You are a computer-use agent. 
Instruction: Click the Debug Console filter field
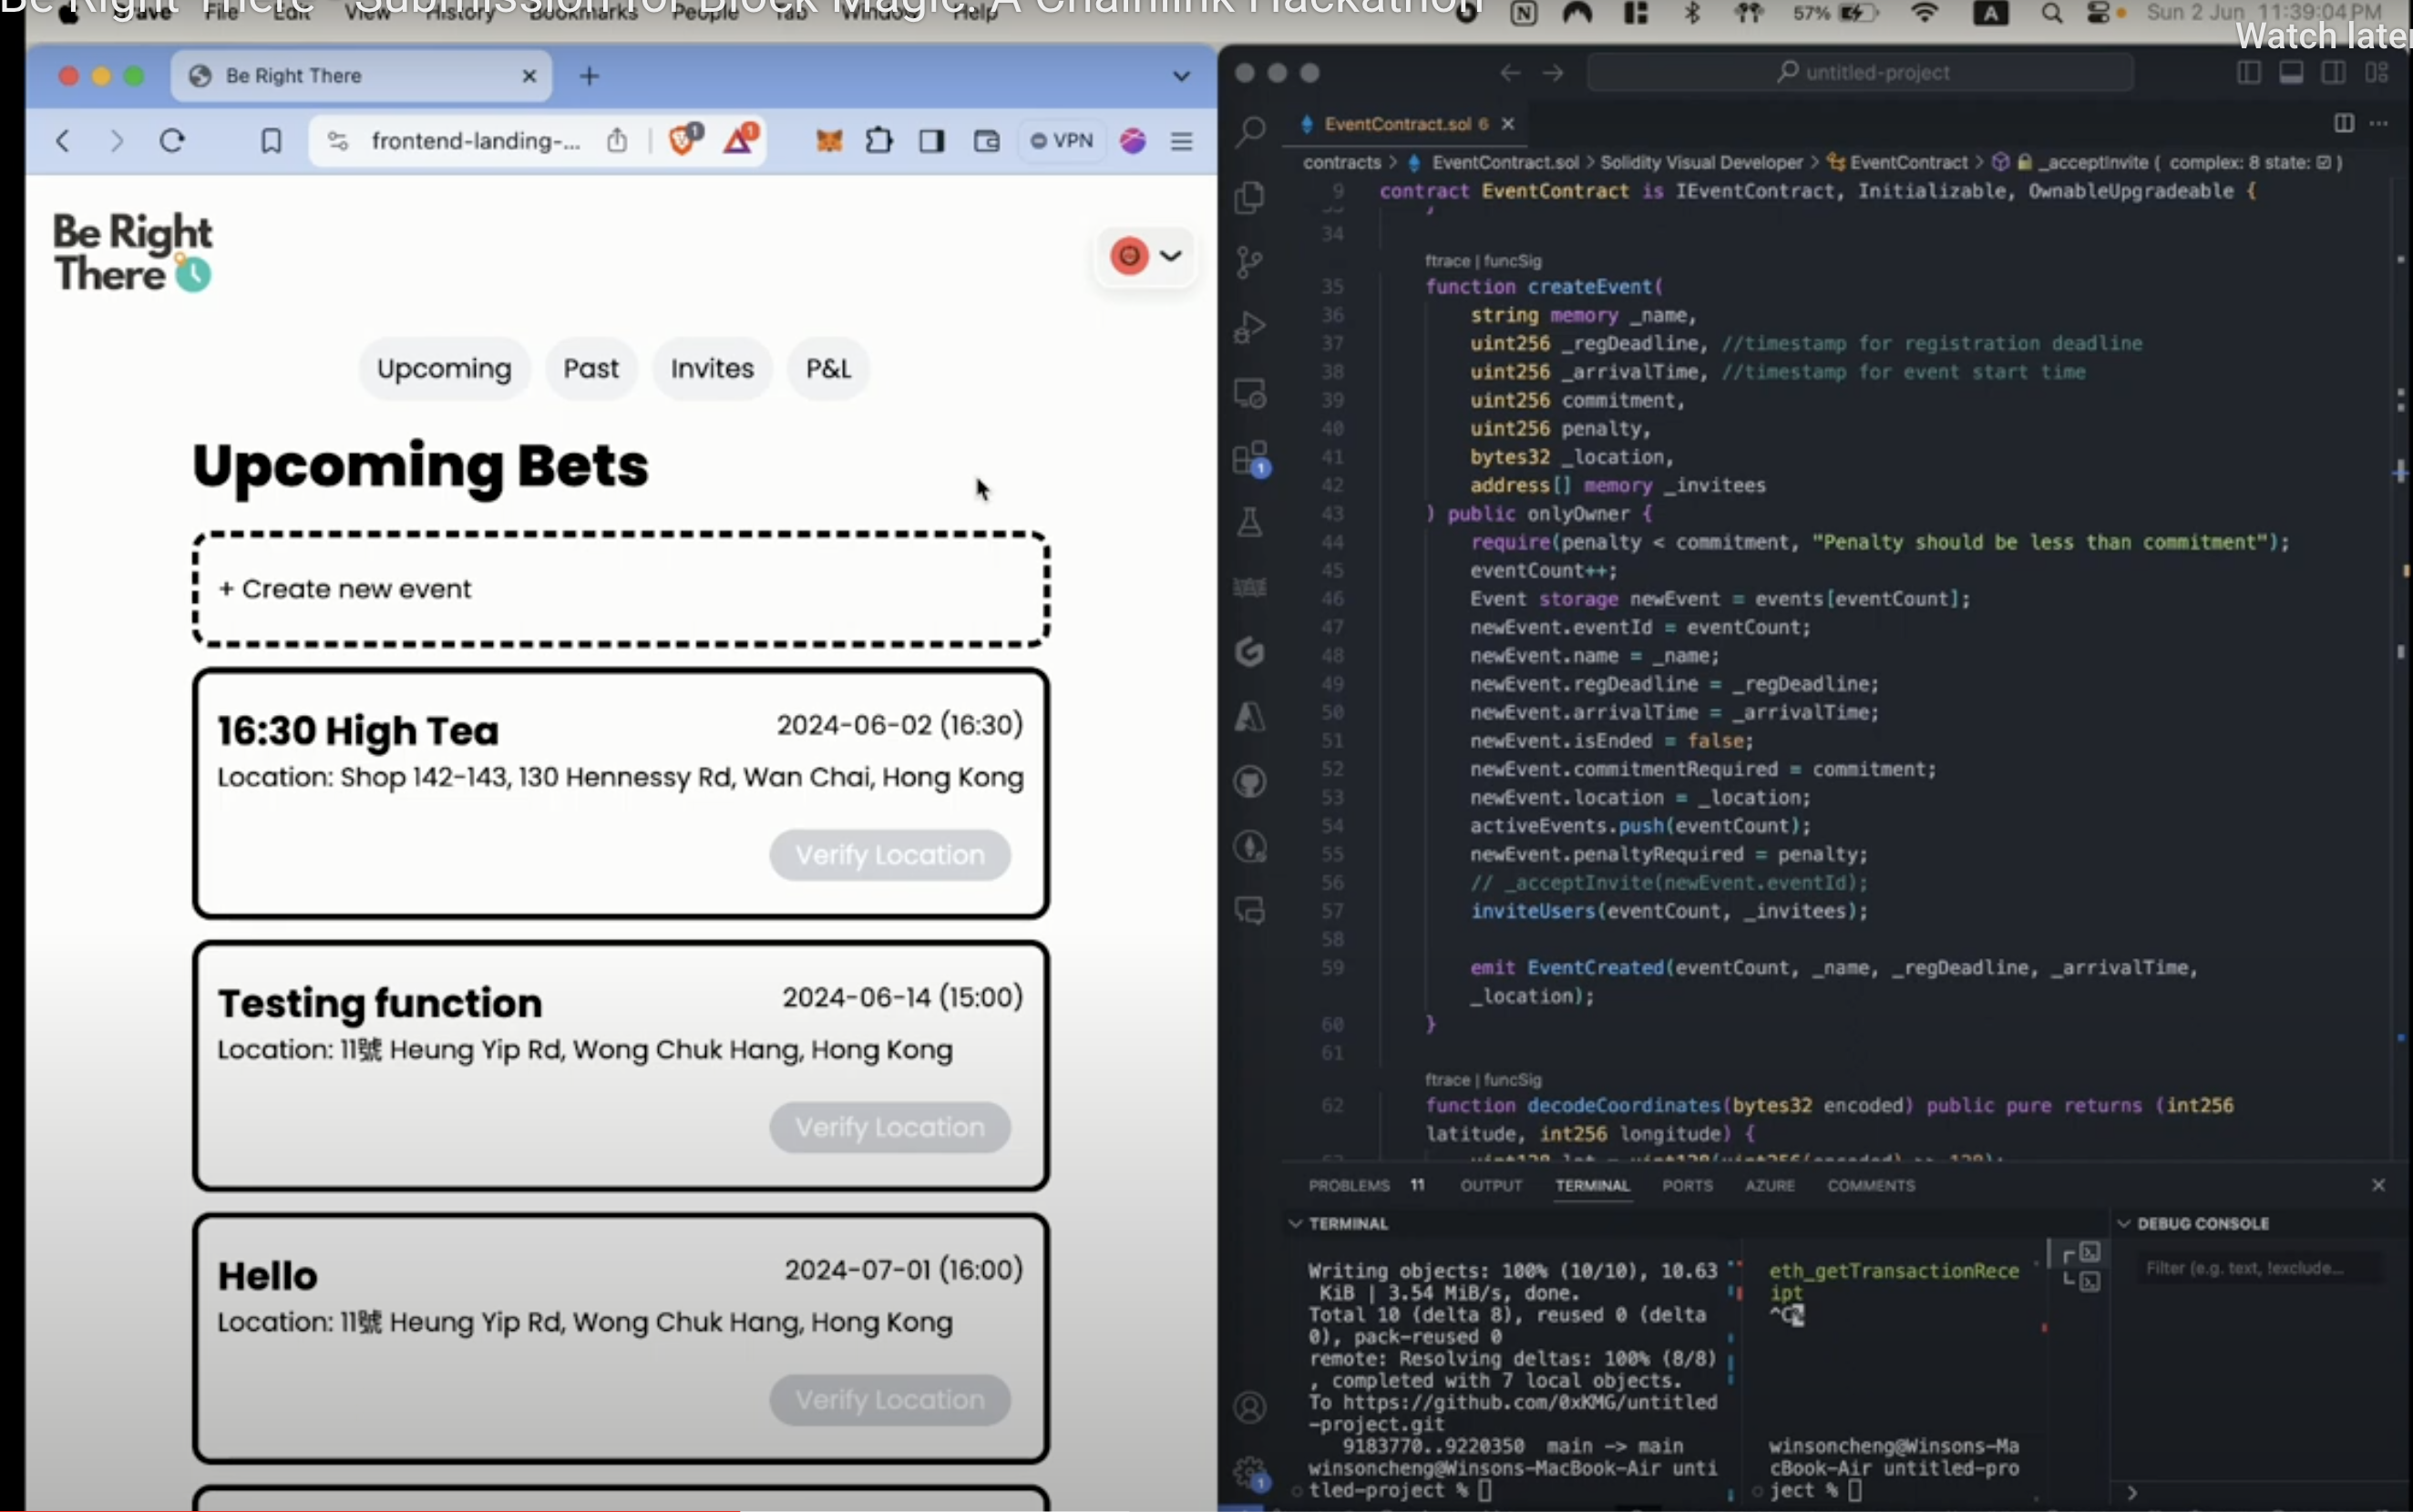tap(2256, 1268)
